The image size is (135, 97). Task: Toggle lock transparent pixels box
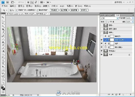pyautogui.click(x=106, y=22)
